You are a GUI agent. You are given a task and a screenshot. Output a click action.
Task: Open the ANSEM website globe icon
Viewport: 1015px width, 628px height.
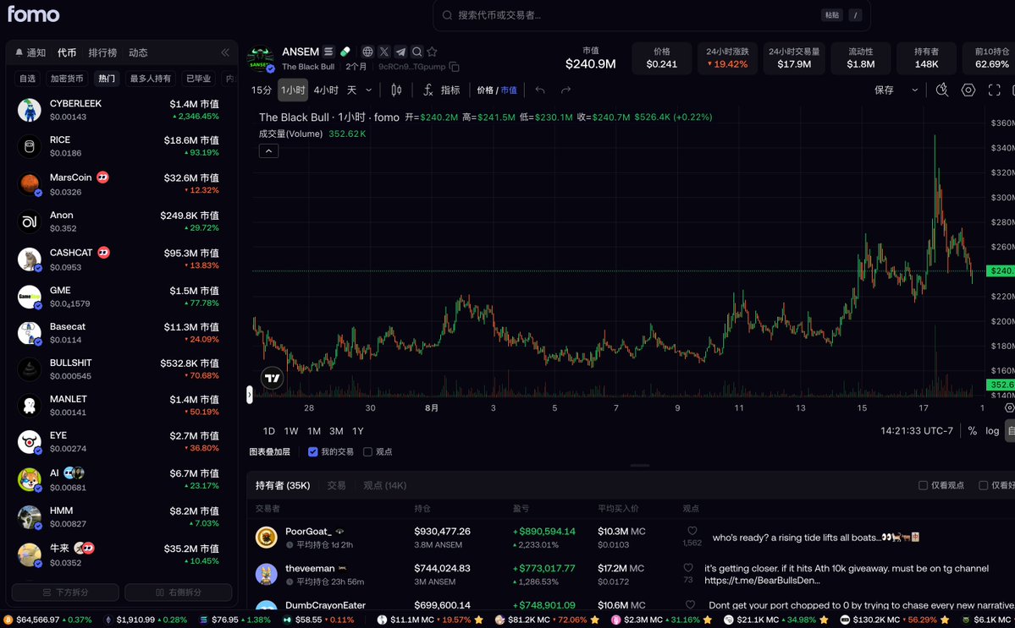pyautogui.click(x=367, y=52)
